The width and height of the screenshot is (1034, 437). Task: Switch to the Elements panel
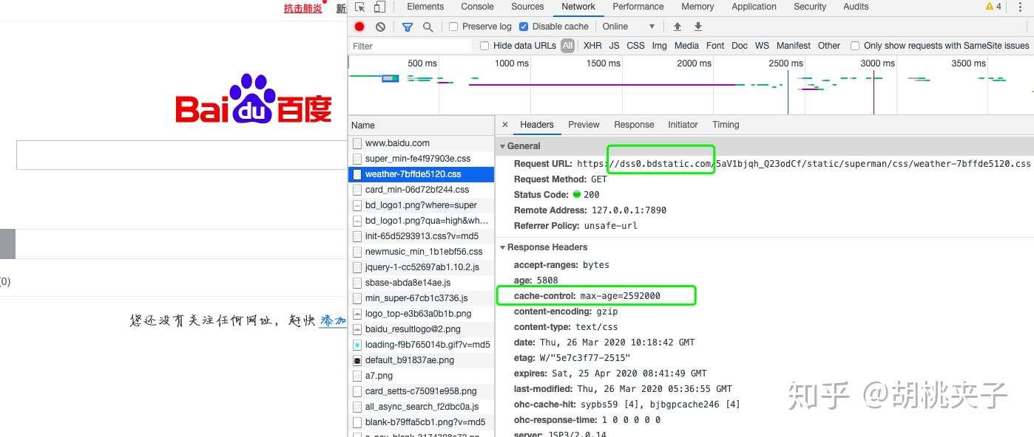click(x=425, y=7)
